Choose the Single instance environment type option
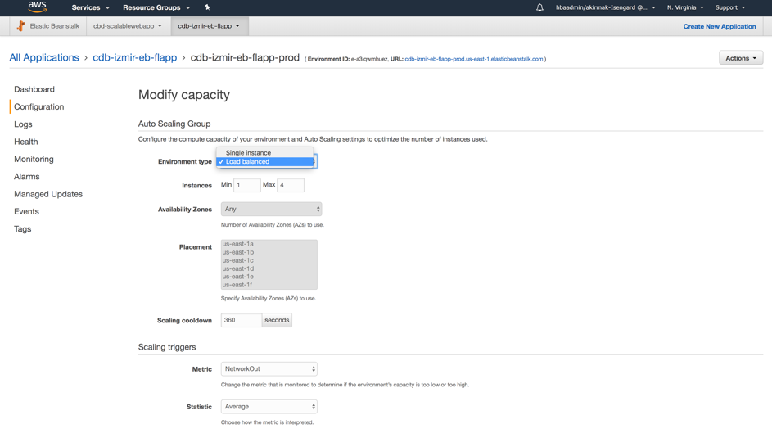The height and width of the screenshot is (433, 772). [265, 152]
